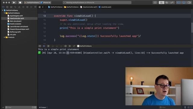Image resolution: width=193 pixels, height=109 pixels.
Task: Run the app with the play button
Action: [x=14, y=2]
